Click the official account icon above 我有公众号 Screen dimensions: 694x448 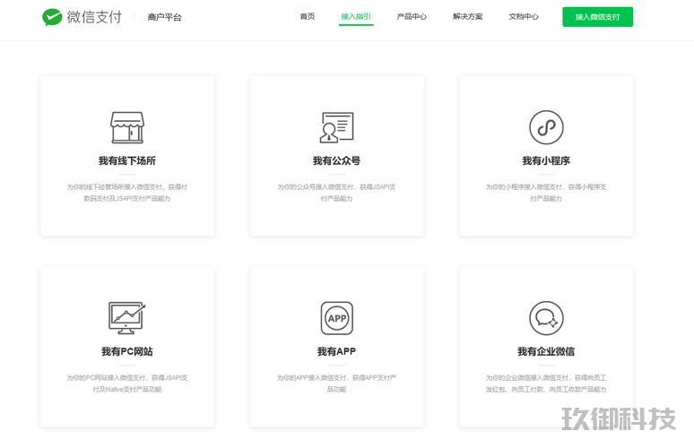(x=336, y=127)
